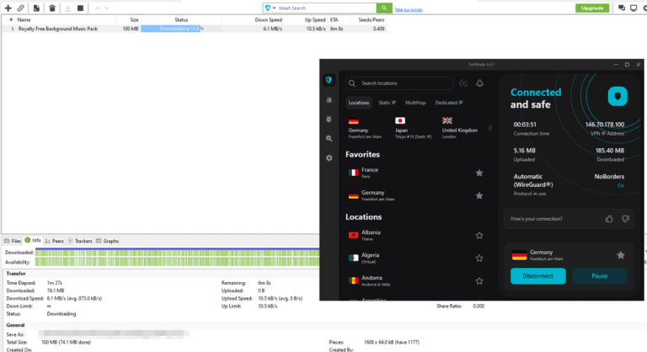Remove torrent using the trash icon

click(x=51, y=8)
